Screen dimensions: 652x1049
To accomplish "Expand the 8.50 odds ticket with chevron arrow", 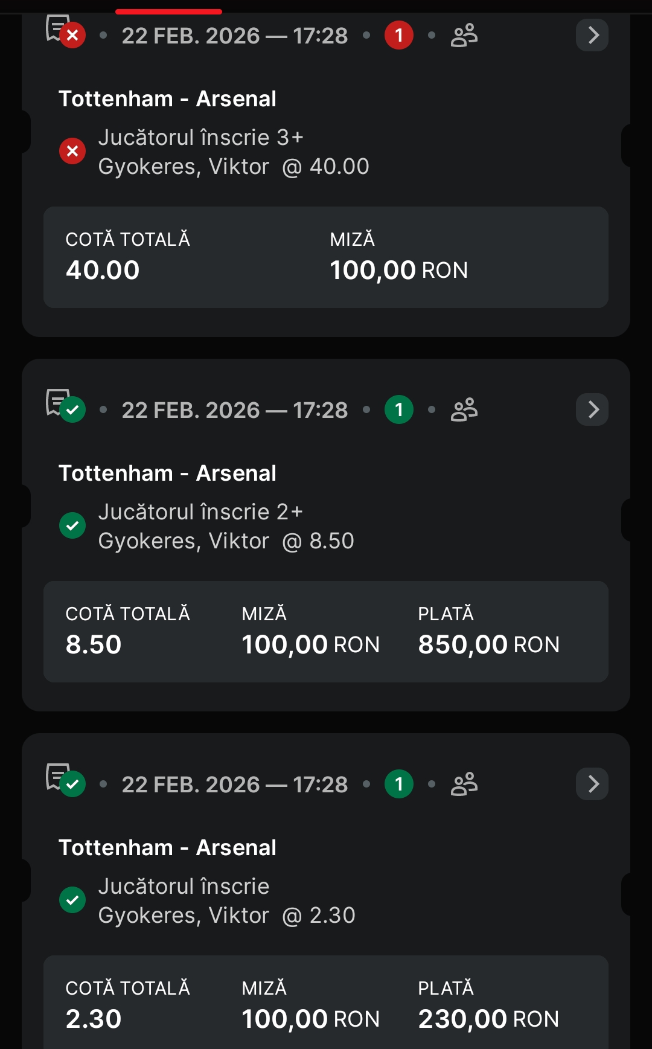I will 592,409.
